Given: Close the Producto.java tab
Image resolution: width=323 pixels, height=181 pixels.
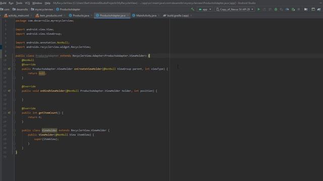Looking at the screenshot, I should [x=92, y=16].
